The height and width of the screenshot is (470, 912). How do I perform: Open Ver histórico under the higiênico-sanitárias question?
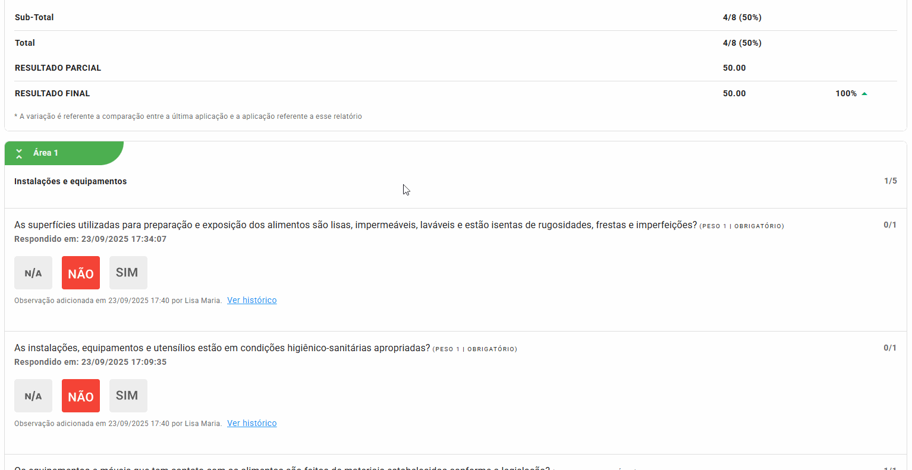point(252,423)
